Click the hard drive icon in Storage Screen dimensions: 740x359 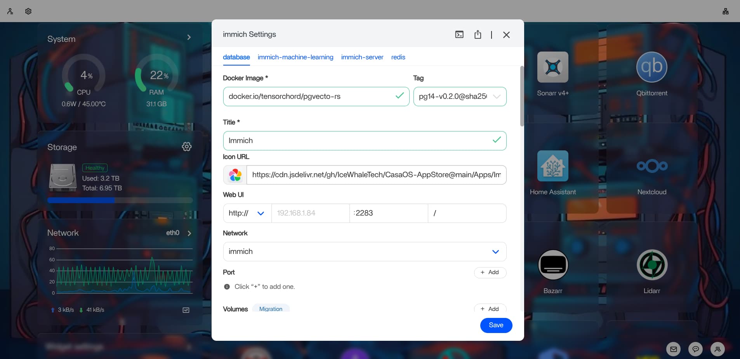(63, 178)
